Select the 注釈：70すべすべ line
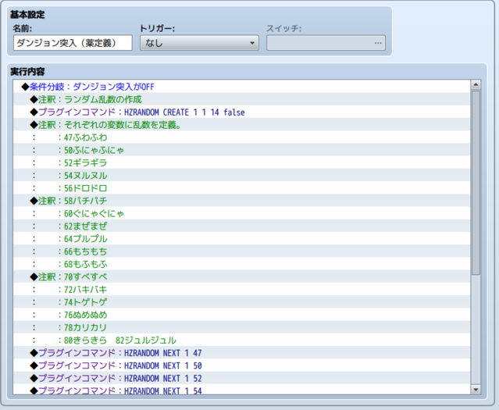499x410 pixels. (241, 277)
